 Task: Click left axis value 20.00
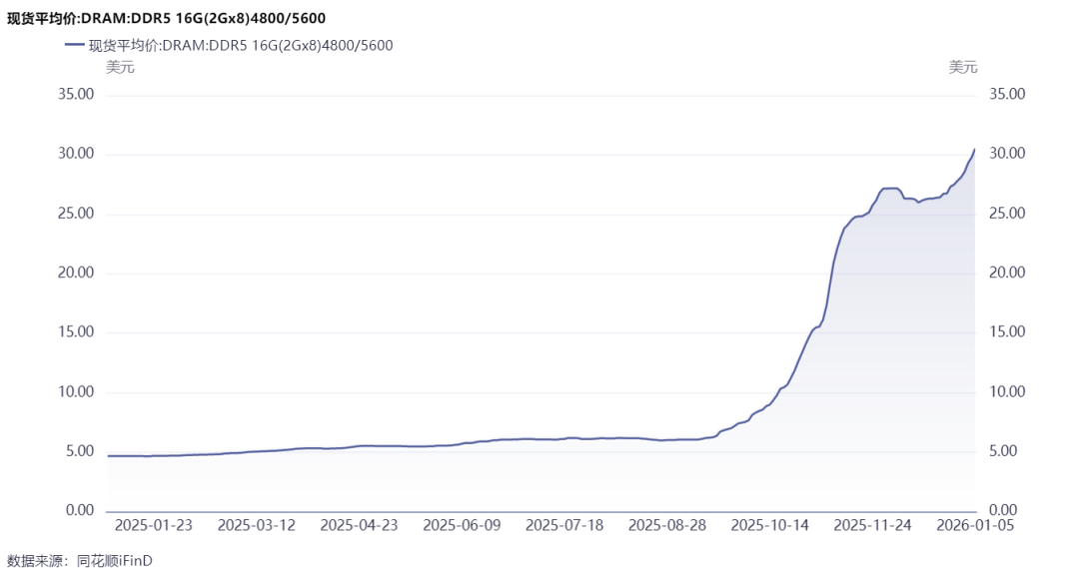point(76,273)
